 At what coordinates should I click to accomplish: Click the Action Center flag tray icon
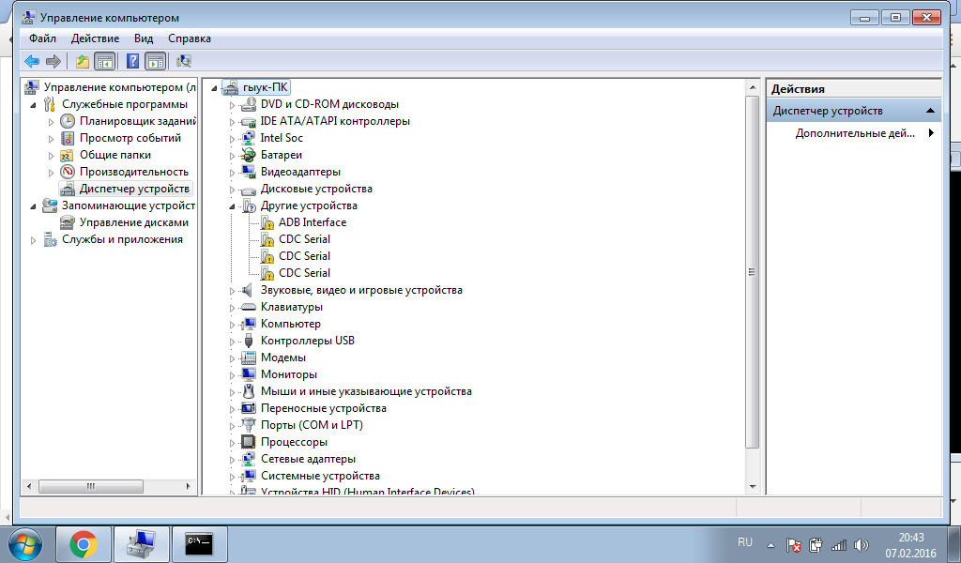[793, 544]
